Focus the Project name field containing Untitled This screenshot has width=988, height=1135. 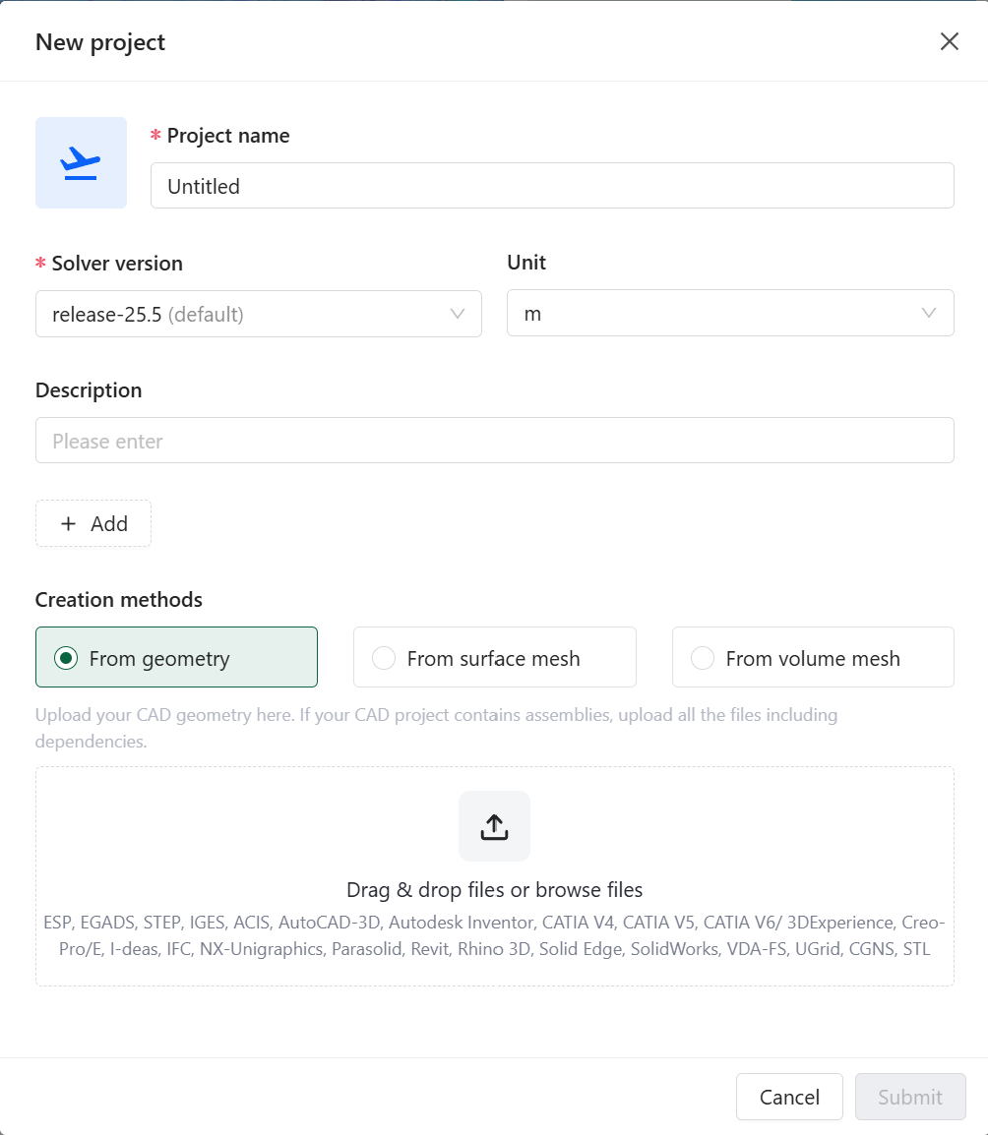[x=551, y=186]
